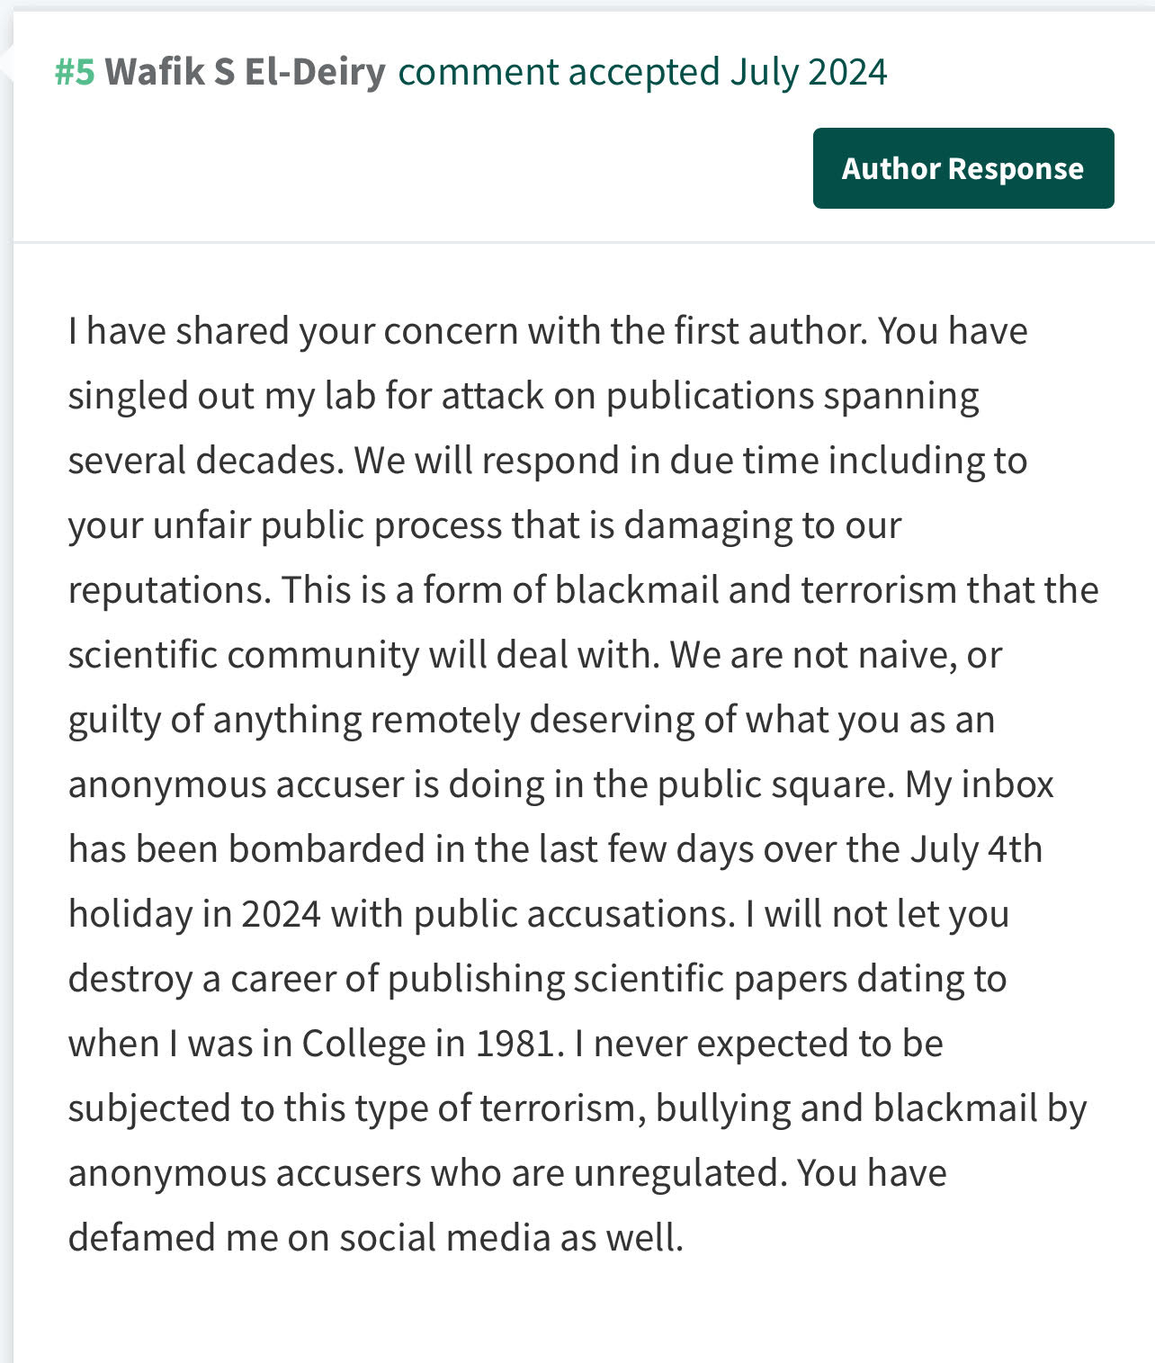Click the 'comment accepted July 2024' timestamp
The width and height of the screenshot is (1155, 1363).
(x=642, y=72)
